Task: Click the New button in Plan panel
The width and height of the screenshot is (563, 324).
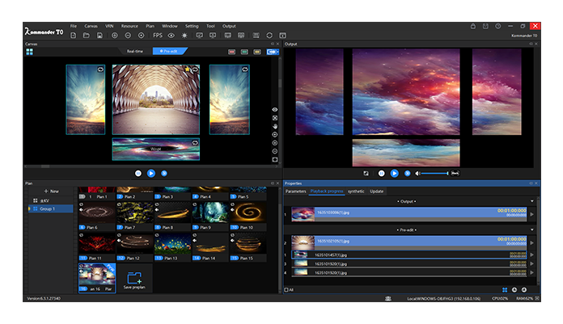Action: click(52, 191)
